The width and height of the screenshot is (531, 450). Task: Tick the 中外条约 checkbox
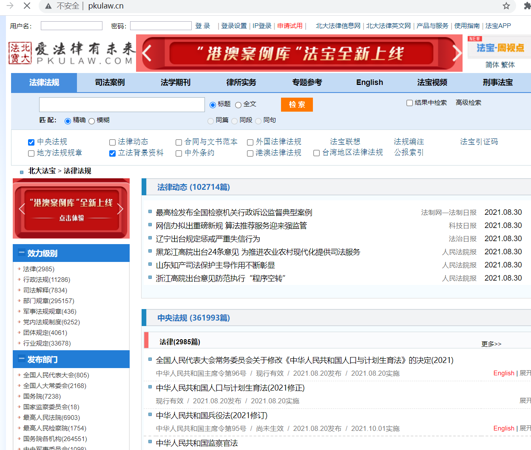(179, 153)
